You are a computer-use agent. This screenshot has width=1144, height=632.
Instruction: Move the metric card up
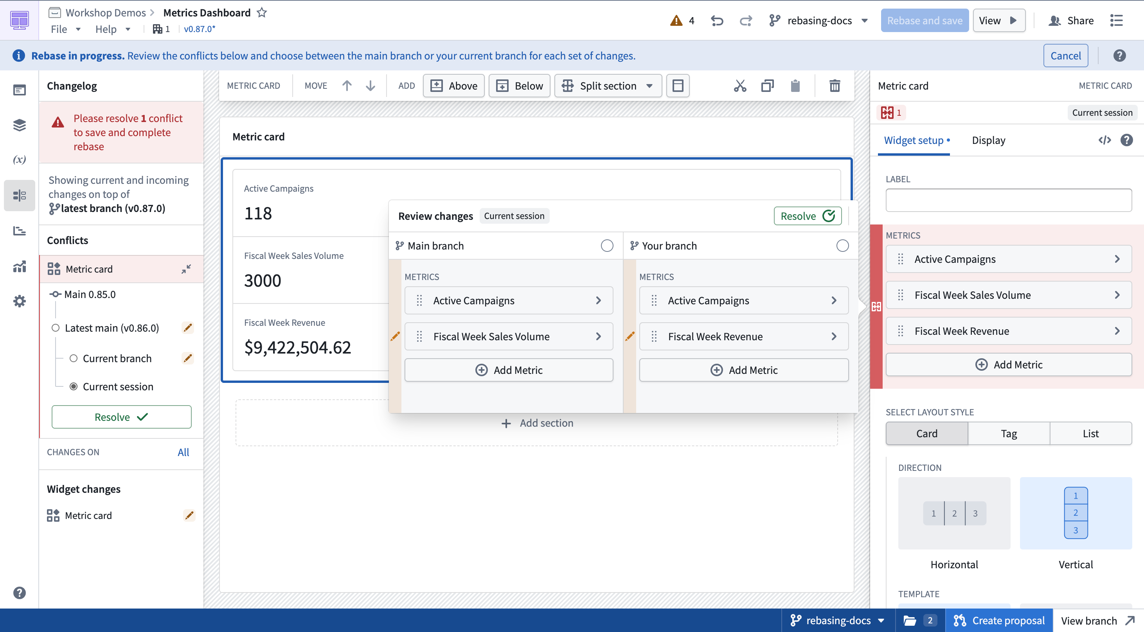click(347, 86)
